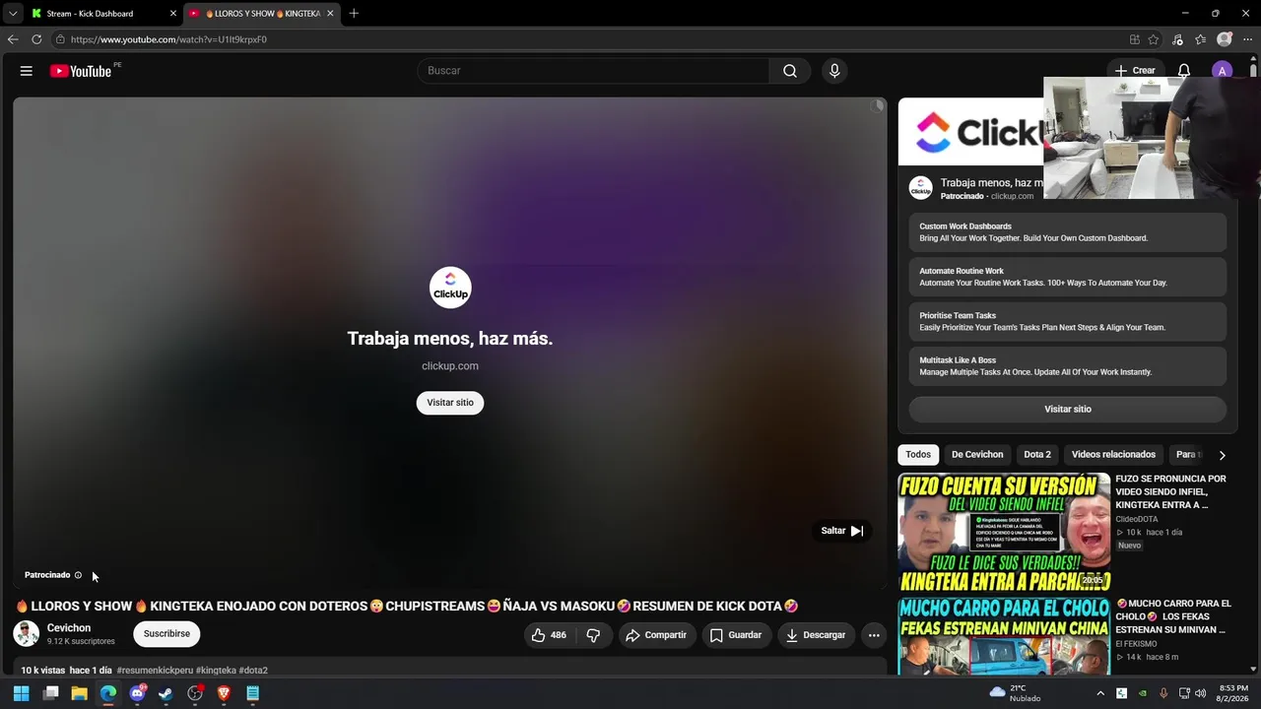The image size is (1261, 709).
Task: Open the MUCHO CARRO PARA EL CHOLO thumbnail
Action: pyautogui.click(x=1004, y=636)
